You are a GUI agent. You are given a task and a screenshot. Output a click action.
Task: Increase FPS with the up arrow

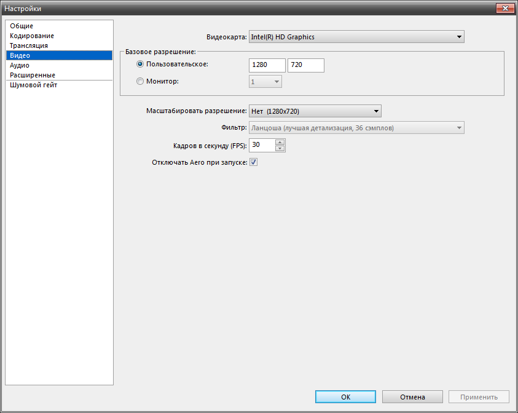(x=280, y=143)
